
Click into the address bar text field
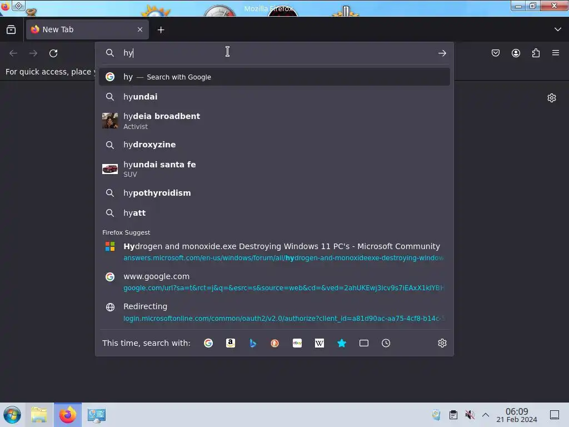[x=276, y=53]
